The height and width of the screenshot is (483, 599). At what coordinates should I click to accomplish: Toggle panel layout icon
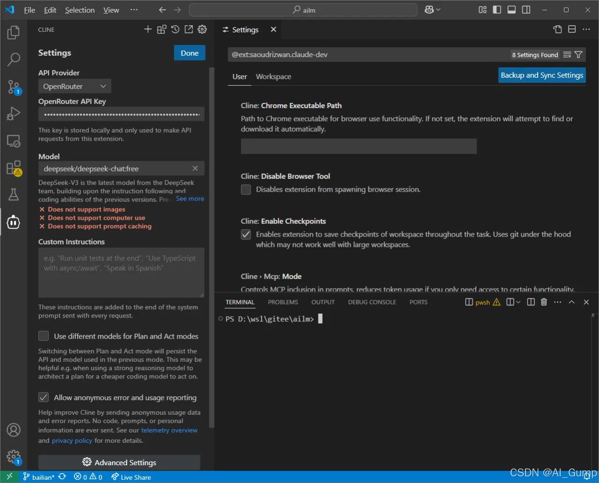point(512,10)
